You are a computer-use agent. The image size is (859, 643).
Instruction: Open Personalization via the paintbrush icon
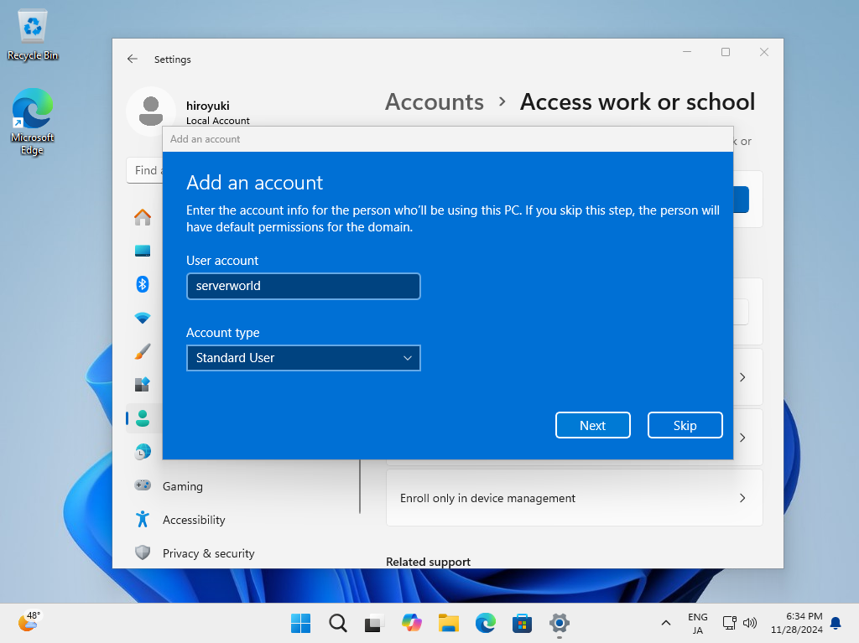point(143,351)
